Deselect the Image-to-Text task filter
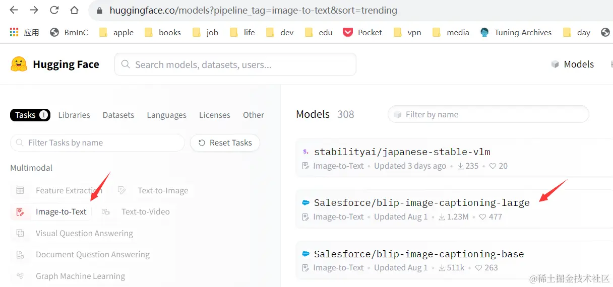Screen dimensions: 613x287 point(51,211)
